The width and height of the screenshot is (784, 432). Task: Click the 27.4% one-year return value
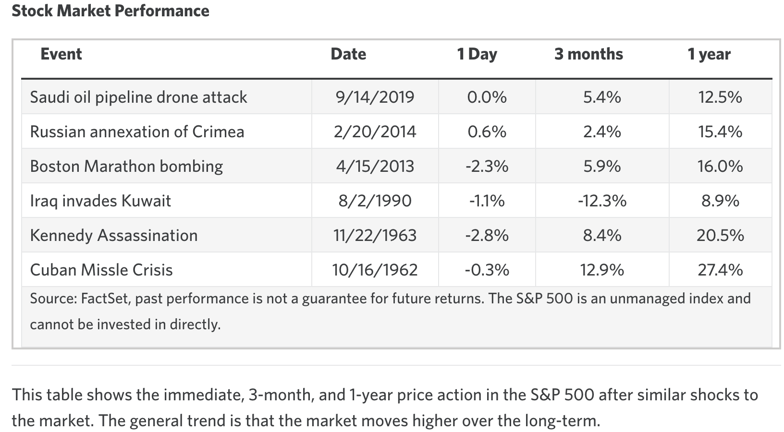(720, 270)
